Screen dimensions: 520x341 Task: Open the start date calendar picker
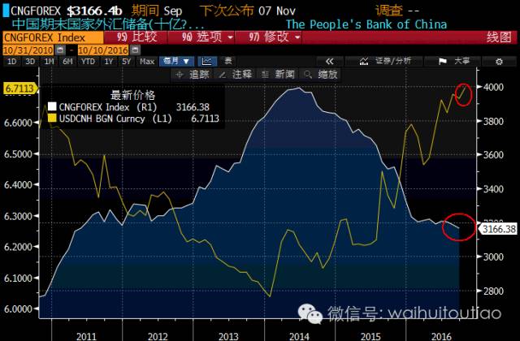[x=60, y=50]
